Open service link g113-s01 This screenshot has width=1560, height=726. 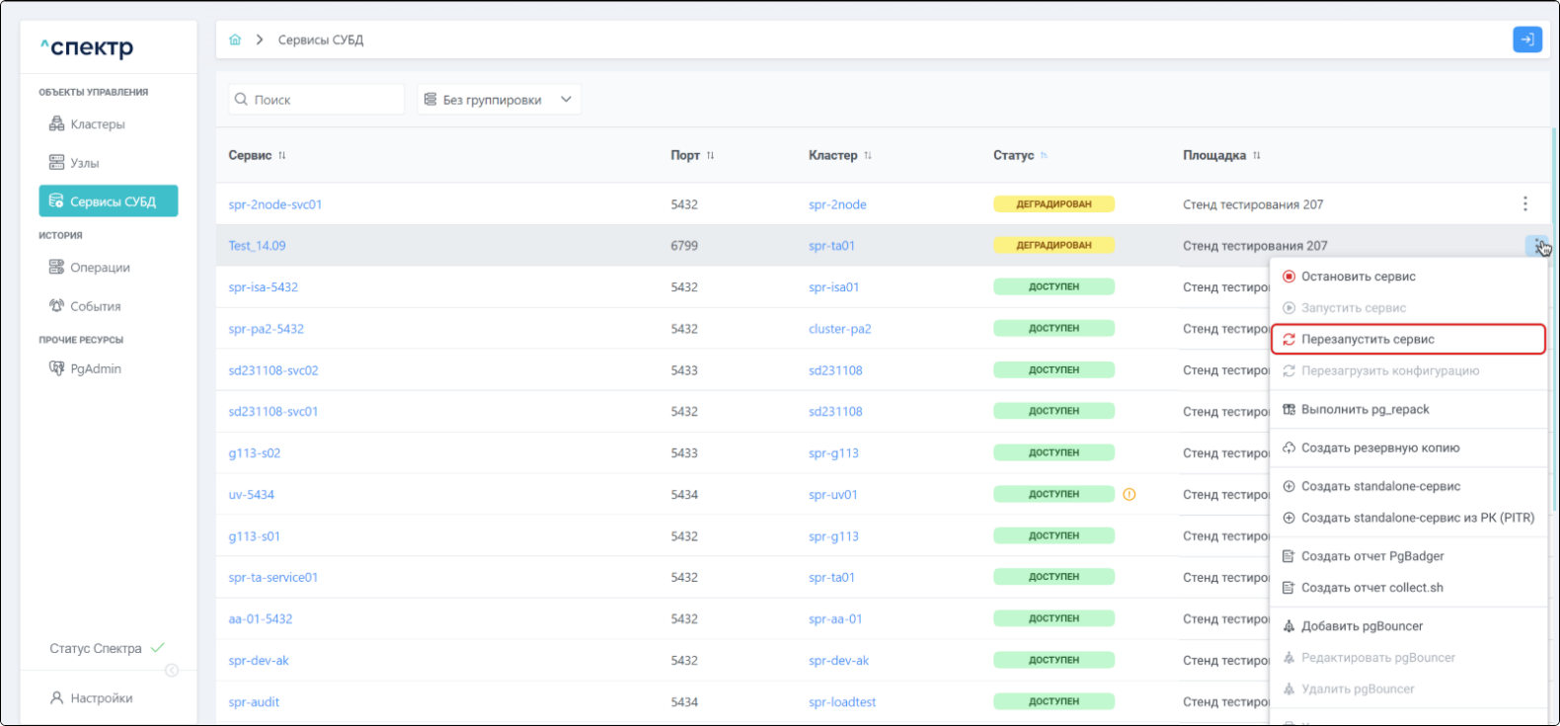tap(255, 536)
